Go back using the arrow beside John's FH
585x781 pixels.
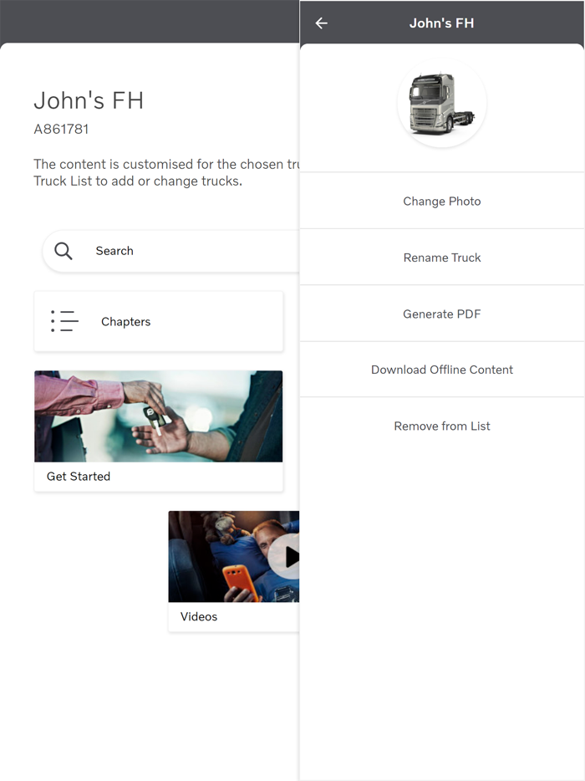[322, 23]
